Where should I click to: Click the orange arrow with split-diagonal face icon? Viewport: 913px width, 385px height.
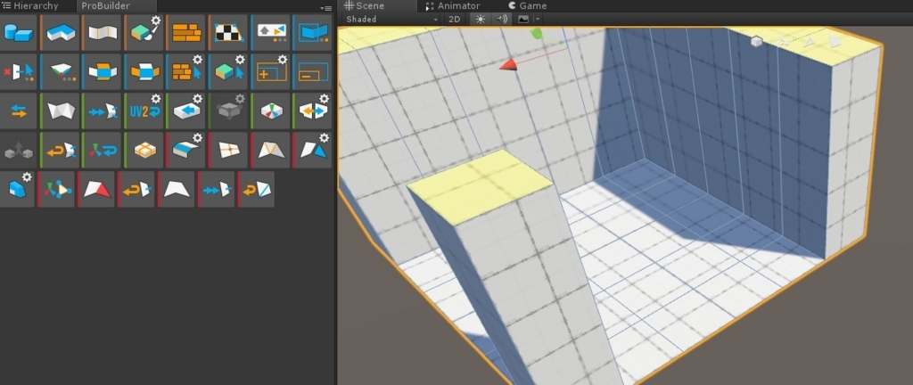click(257, 189)
